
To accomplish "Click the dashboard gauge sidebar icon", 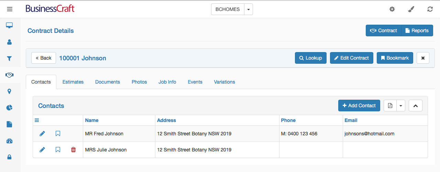I will [x=9, y=141].
